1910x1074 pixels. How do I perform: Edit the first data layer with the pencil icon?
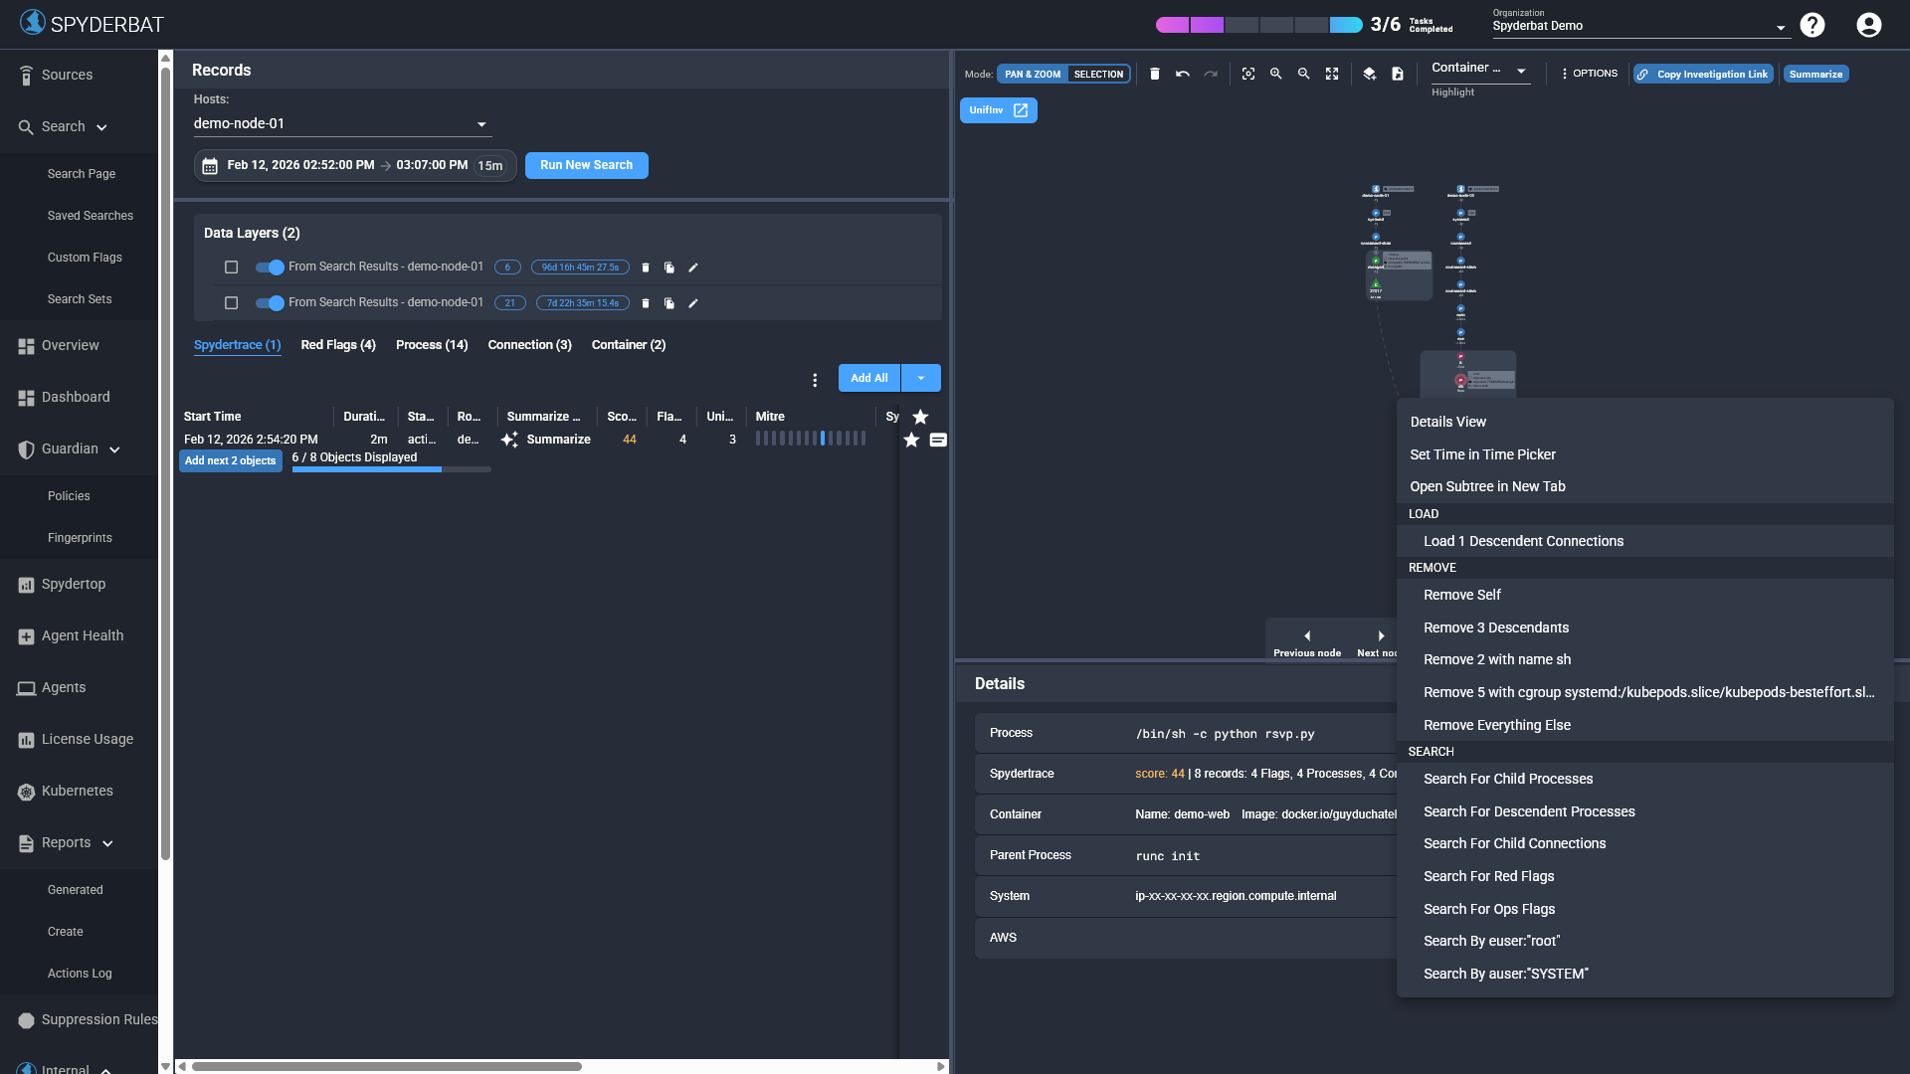point(692,268)
